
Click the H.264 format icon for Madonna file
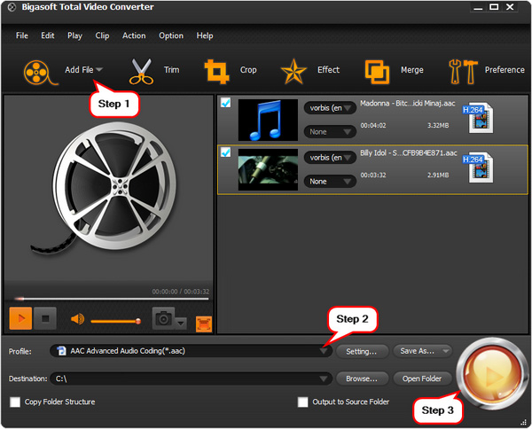click(x=478, y=118)
